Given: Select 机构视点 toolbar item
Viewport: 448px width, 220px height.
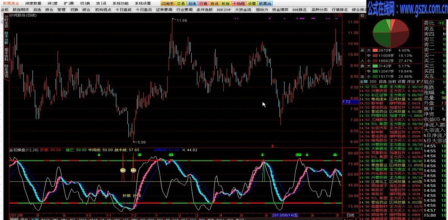Looking at the screenshot, I should 103,10.
